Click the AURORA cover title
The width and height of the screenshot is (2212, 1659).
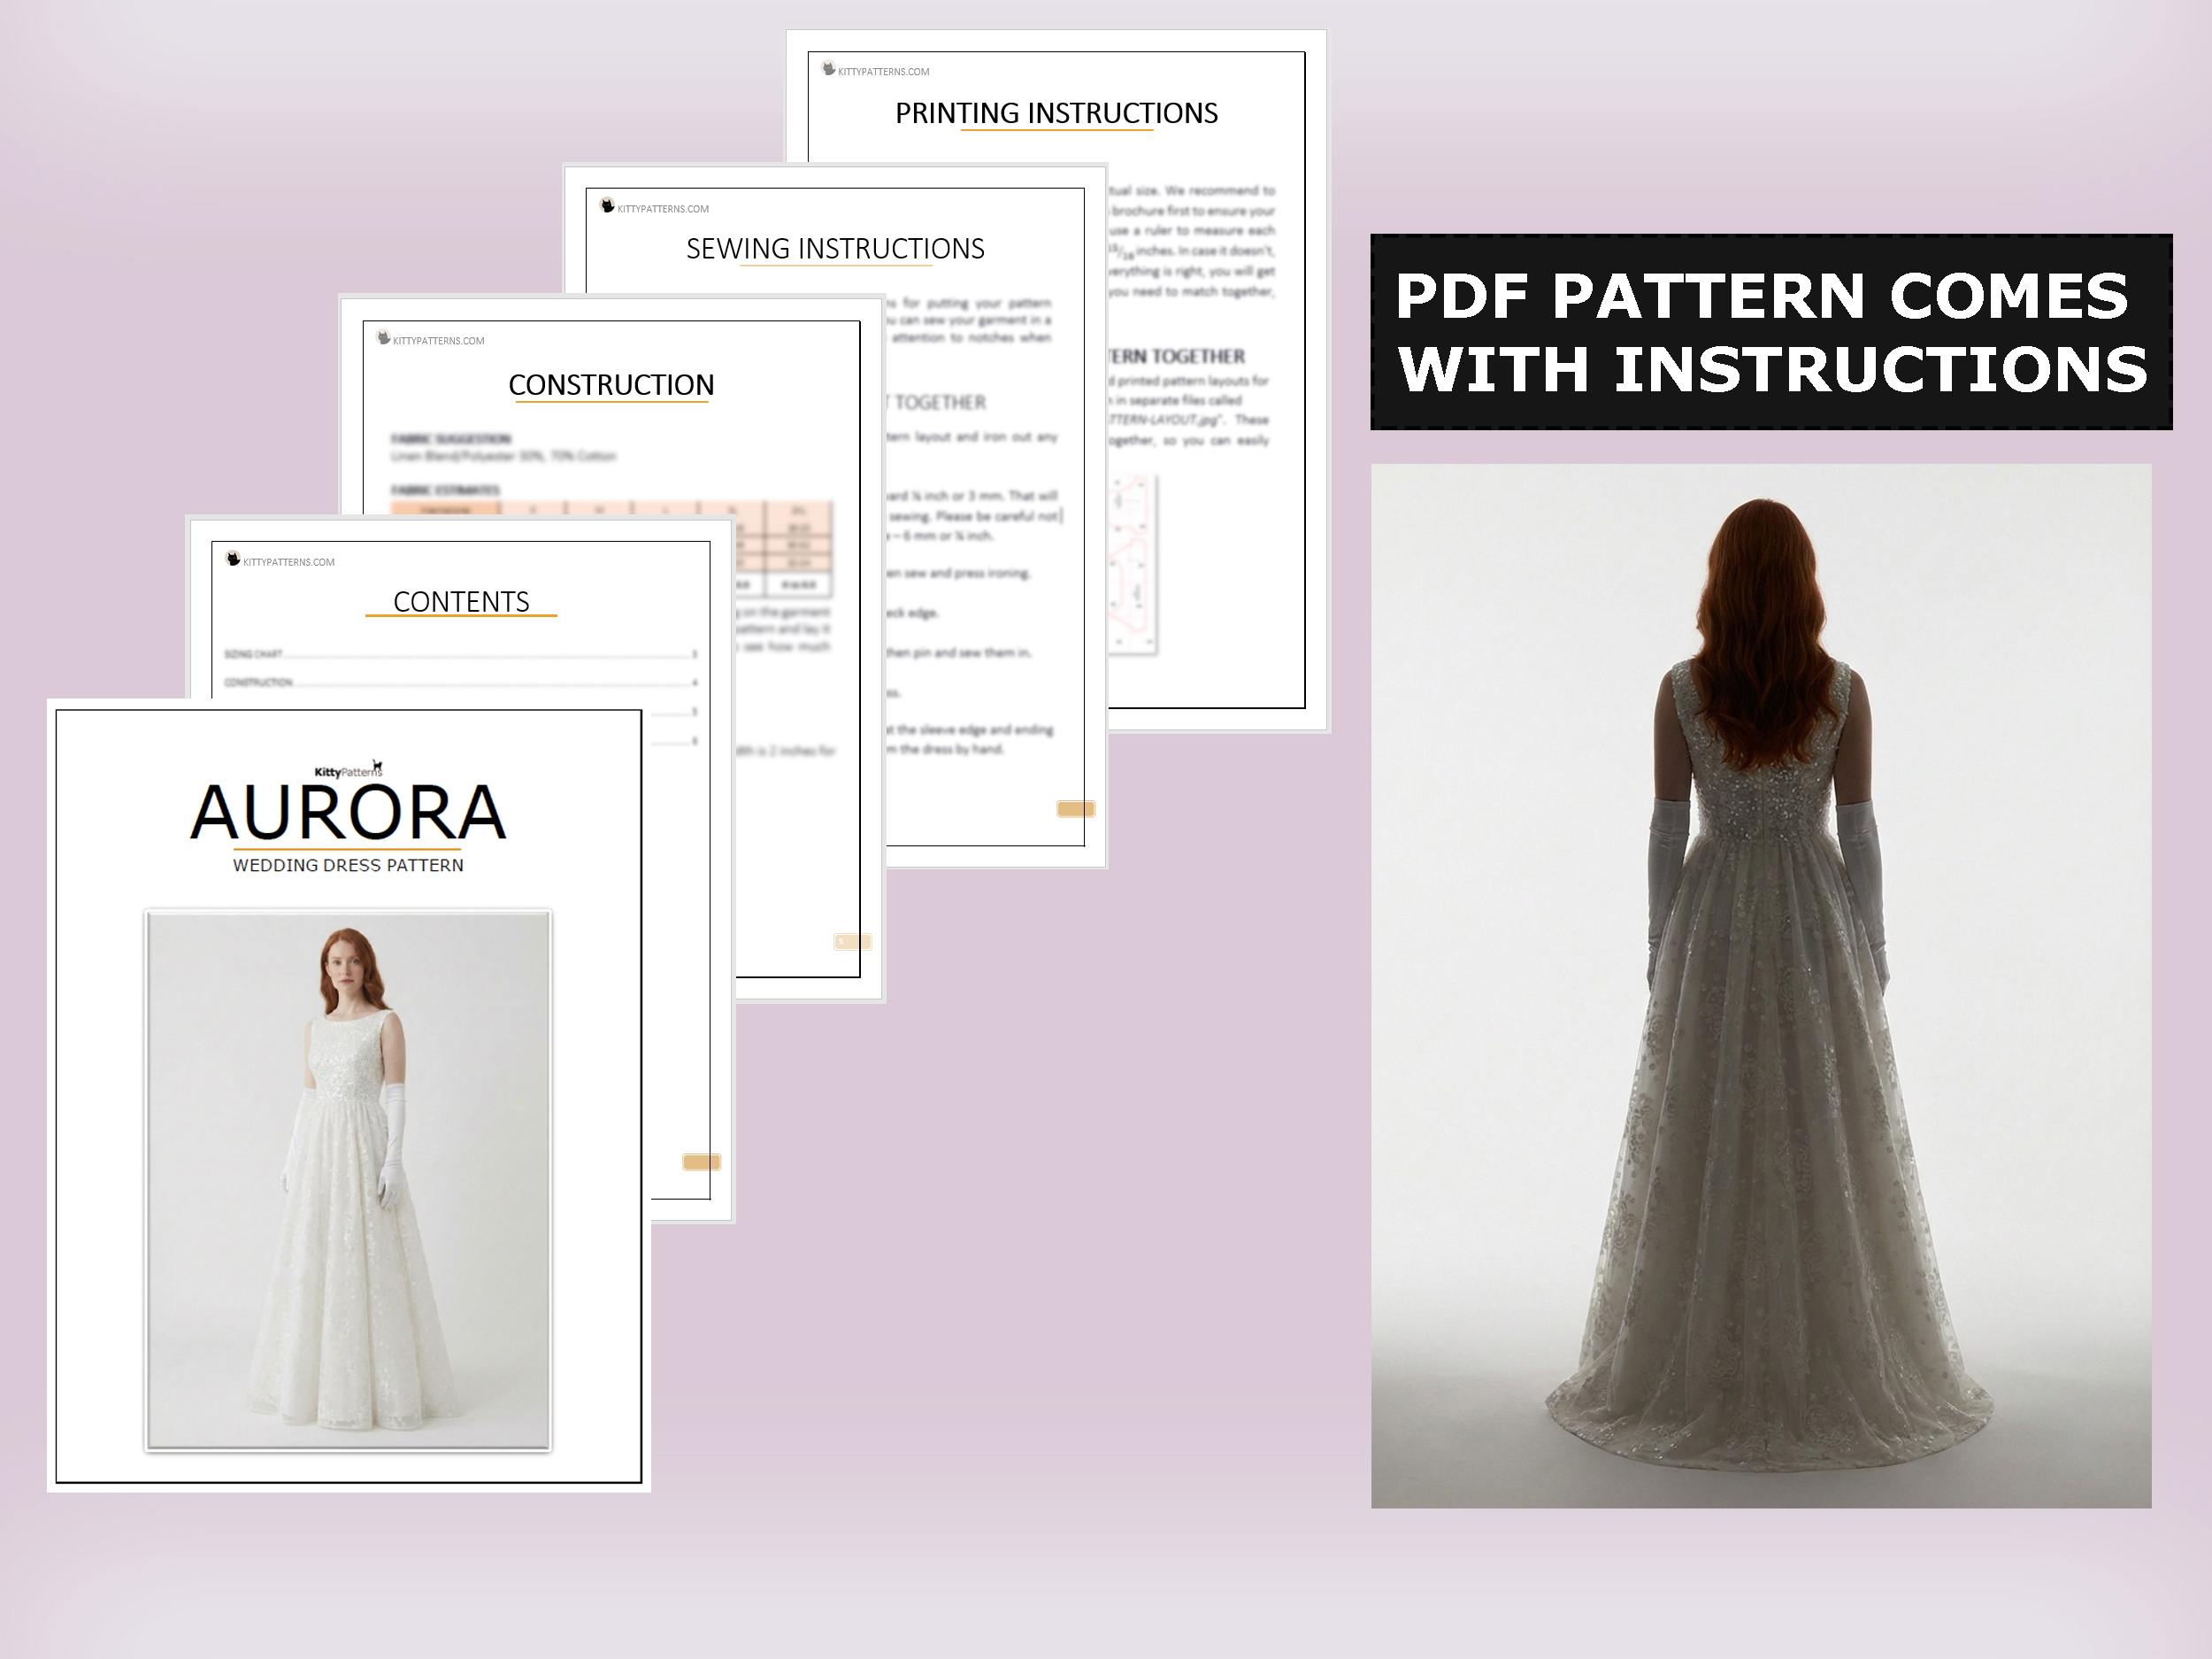(x=348, y=813)
